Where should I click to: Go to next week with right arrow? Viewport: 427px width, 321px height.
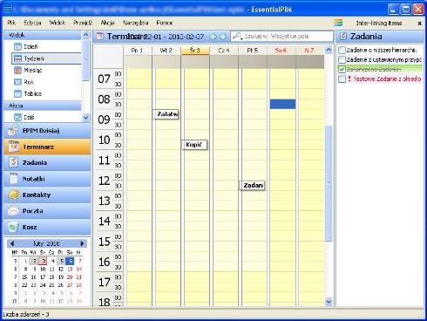[223, 37]
